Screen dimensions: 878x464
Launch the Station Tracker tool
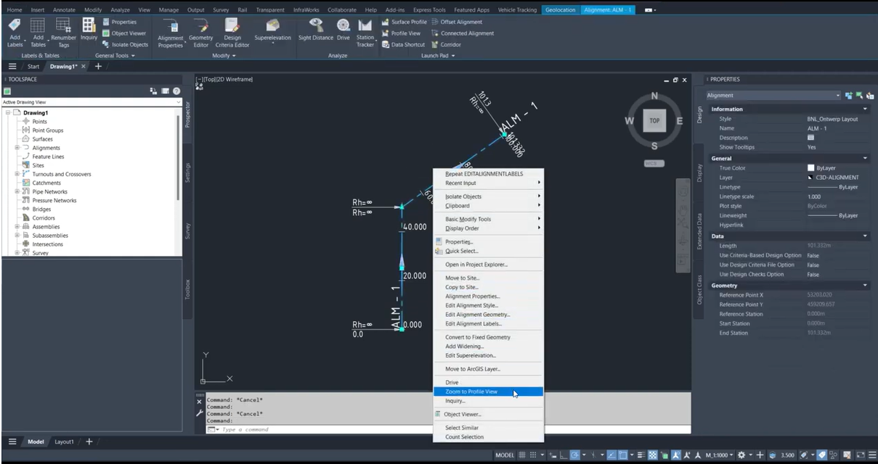(x=365, y=26)
